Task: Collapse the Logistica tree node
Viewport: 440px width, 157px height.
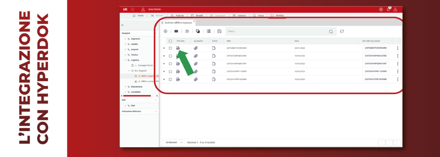Action: click(x=125, y=60)
